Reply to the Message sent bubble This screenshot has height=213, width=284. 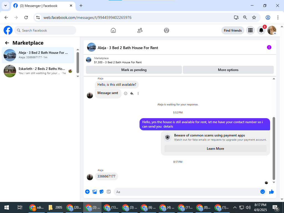click(132, 93)
